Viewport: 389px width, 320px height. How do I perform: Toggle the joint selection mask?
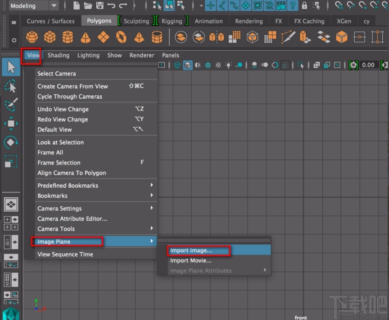[x=222, y=5]
